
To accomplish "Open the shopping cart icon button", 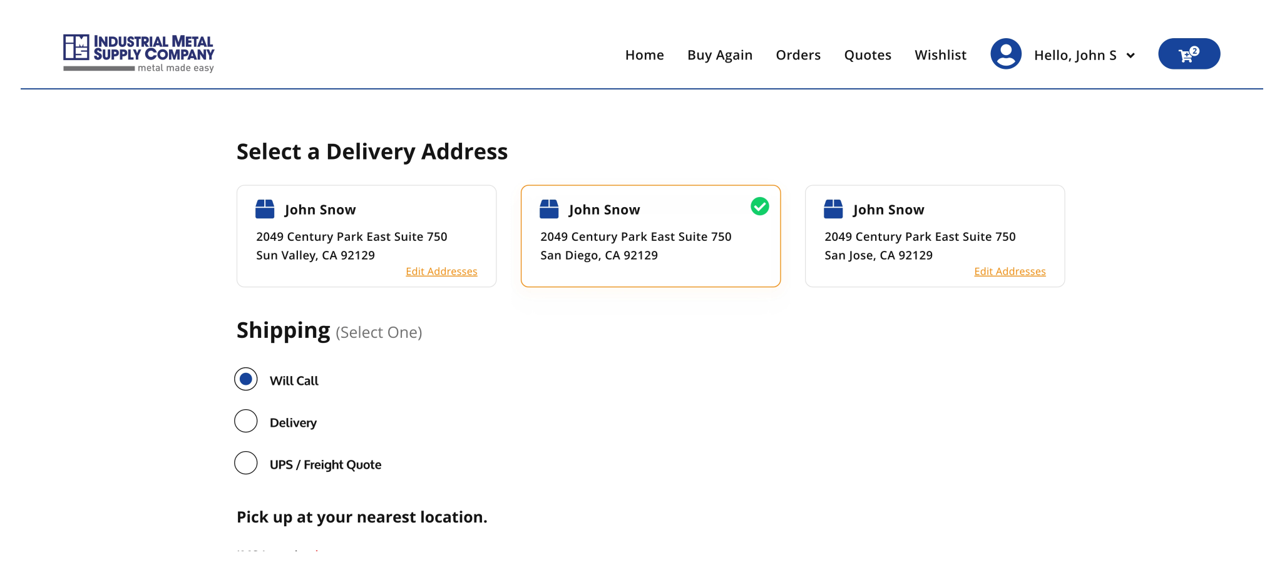I will 1188,54.
